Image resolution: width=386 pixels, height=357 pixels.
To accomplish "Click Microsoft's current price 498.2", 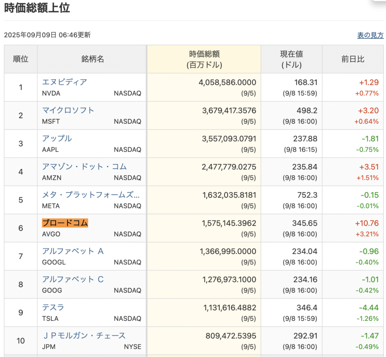I will coord(307,110).
